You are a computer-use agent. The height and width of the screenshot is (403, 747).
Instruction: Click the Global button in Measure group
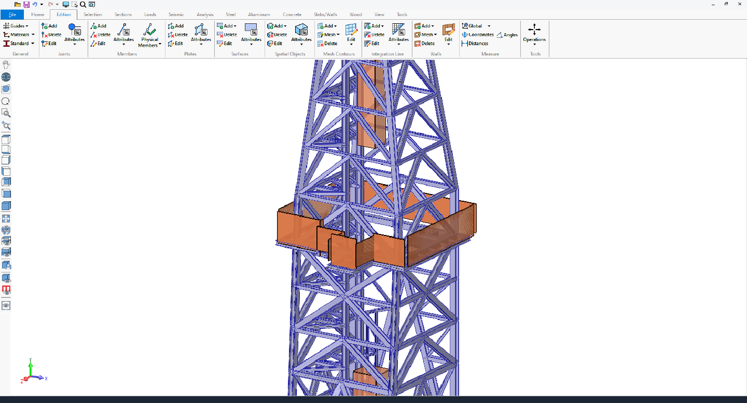[x=475, y=25]
